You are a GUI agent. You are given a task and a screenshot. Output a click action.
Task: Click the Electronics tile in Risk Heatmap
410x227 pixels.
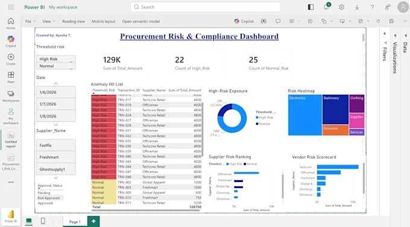coord(305,115)
